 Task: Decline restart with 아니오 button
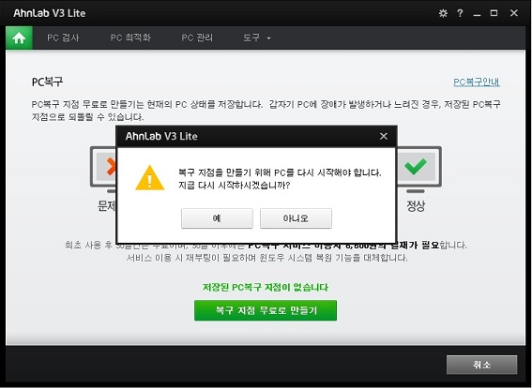[296, 218]
